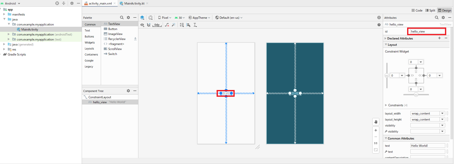This screenshot has width=454, height=164.
Task: Add a declared attribute with plus
Action: [x=439, y=38]
